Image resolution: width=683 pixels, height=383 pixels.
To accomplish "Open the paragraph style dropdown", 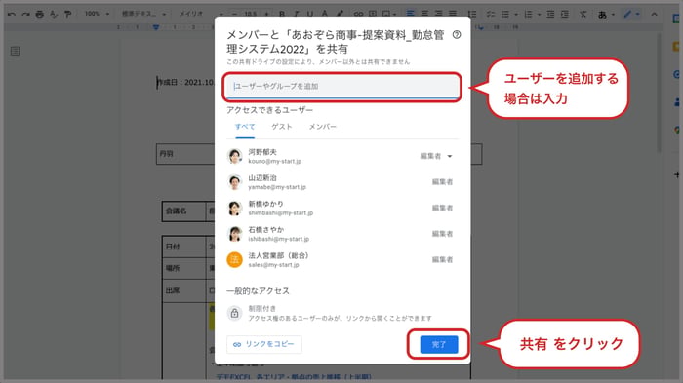I will 143,14.
